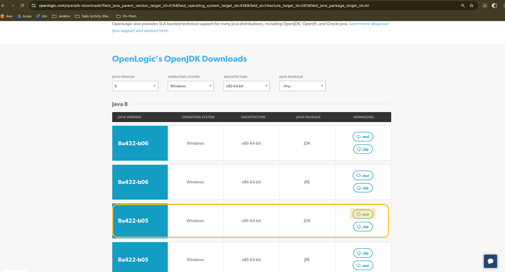Image resolution: width=505 pixels, height=272 pixels.
Task: Open the Jira bookmark
Action: pyautogui.click(x=42, y=16)
